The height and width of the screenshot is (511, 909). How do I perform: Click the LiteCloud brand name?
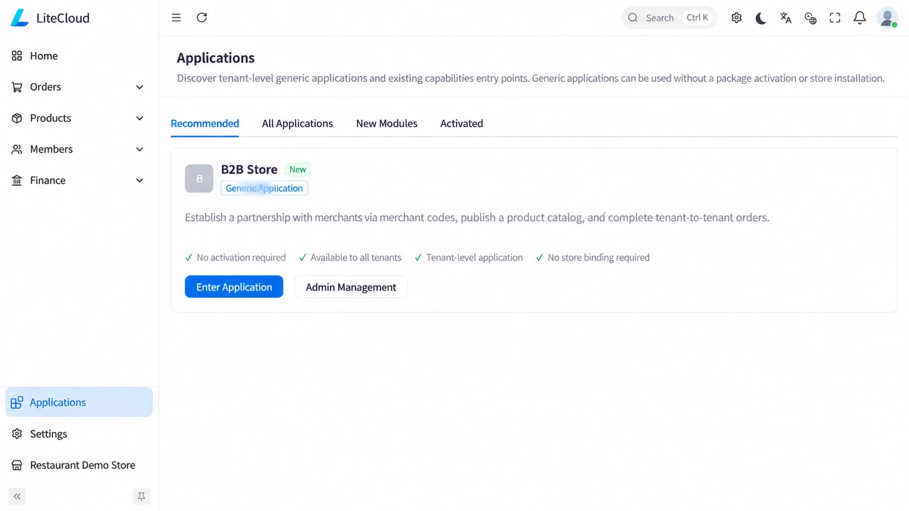pos(63,18)
